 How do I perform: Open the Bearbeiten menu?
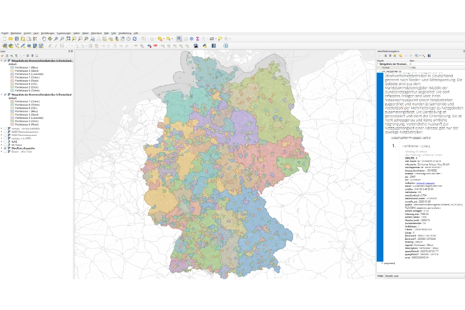coord(16,33)
